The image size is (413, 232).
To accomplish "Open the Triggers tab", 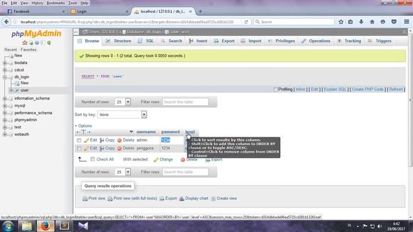I will coord(379,41).
